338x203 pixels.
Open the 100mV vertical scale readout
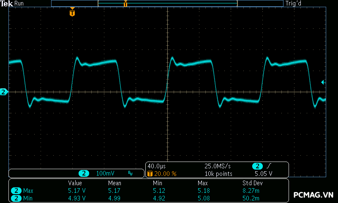point(105,173)
